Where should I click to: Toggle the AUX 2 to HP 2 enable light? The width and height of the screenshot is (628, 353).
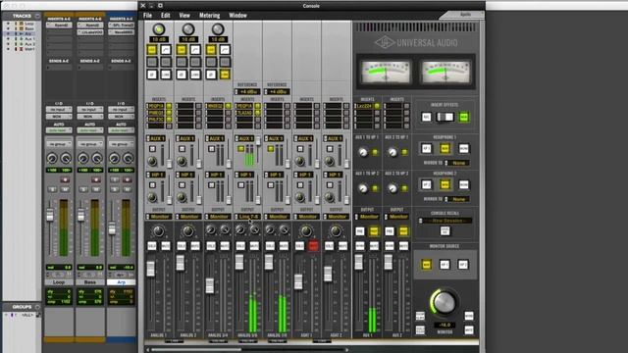click(404, 188)
